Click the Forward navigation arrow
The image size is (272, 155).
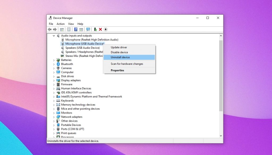pos(55,29)
